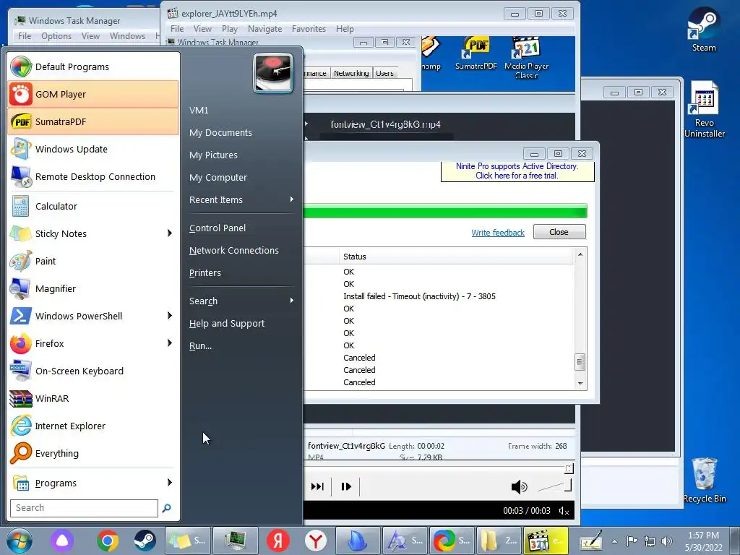Launch Everything search tool
The image size is (740, 555).
coord(93,453)
